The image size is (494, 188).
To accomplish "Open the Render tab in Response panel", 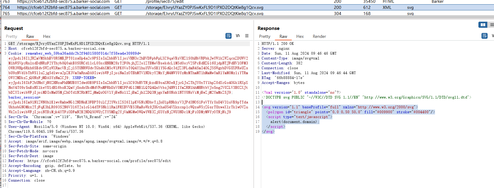I will [319, 36].
